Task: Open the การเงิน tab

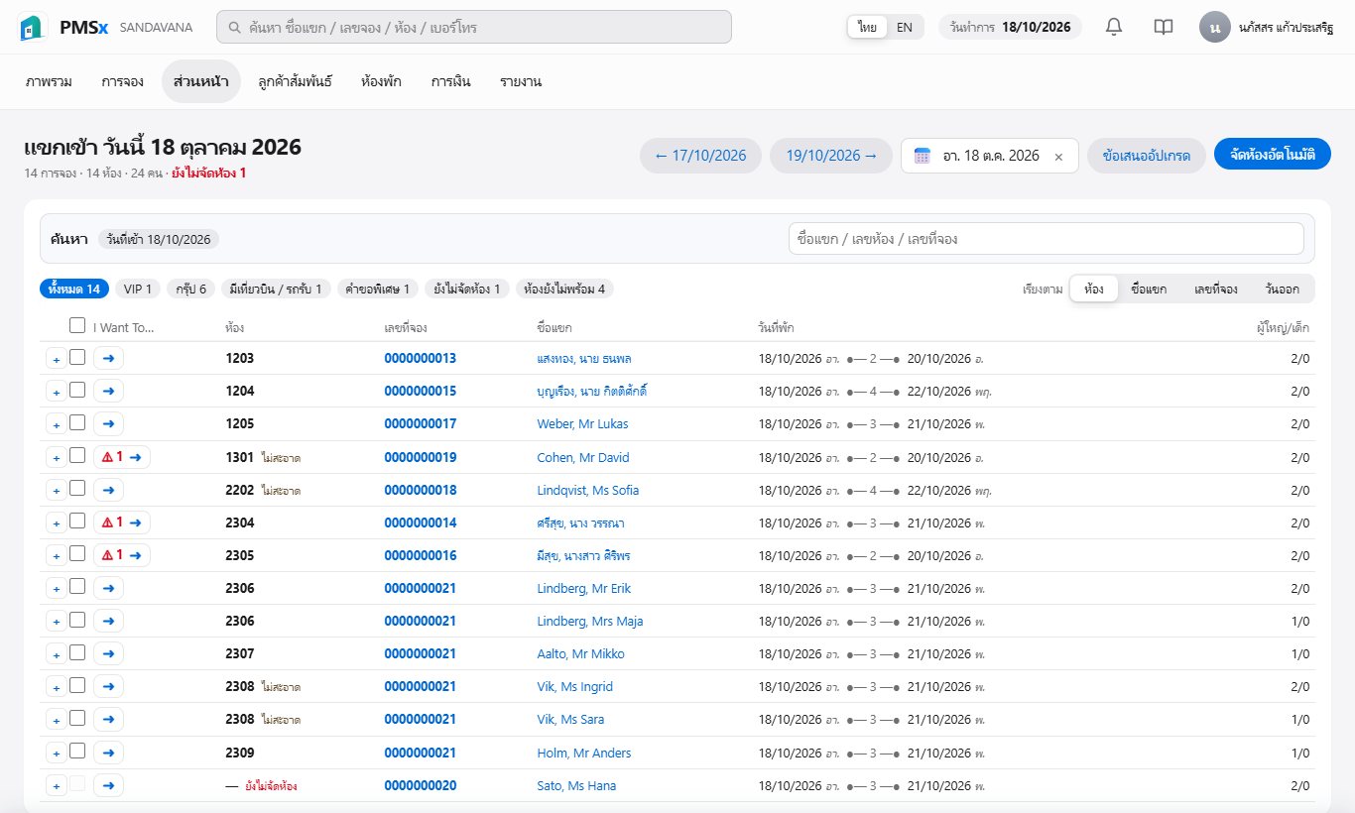Action: pyautogui.click(x=450, y=81)
